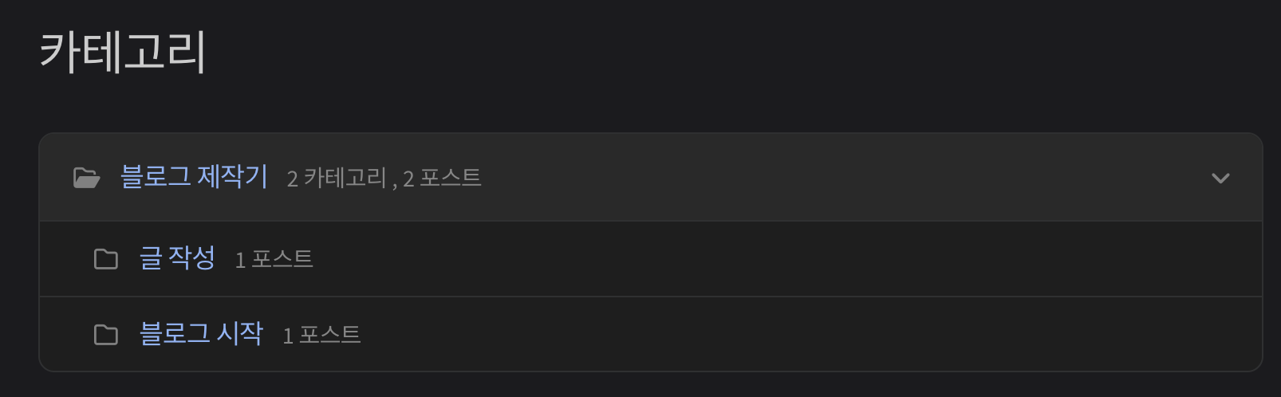Click the folder icon next to 블로그 시작
Image resolution: width=1281 pixels, height=397 pixels.
click(106, 335)
